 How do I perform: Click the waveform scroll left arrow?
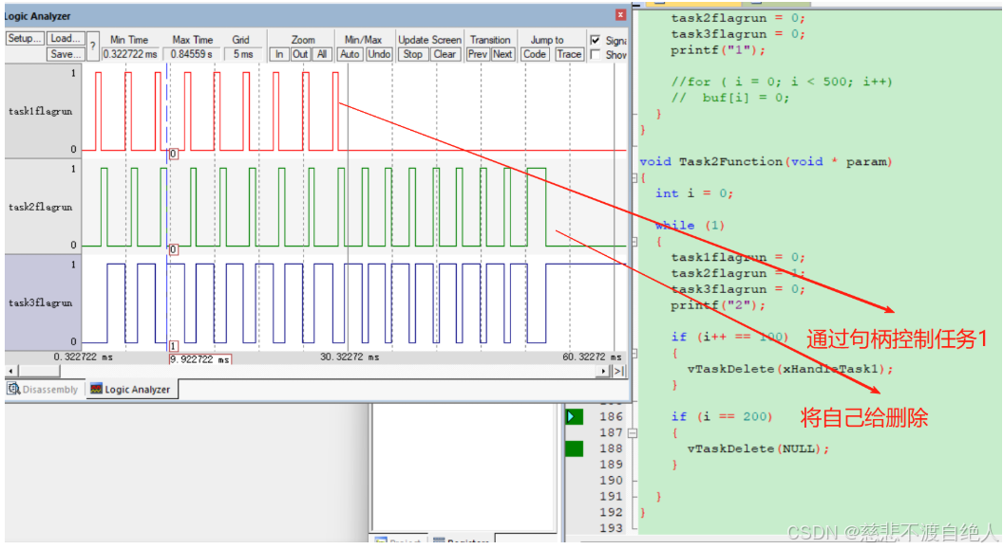[10, 371]
